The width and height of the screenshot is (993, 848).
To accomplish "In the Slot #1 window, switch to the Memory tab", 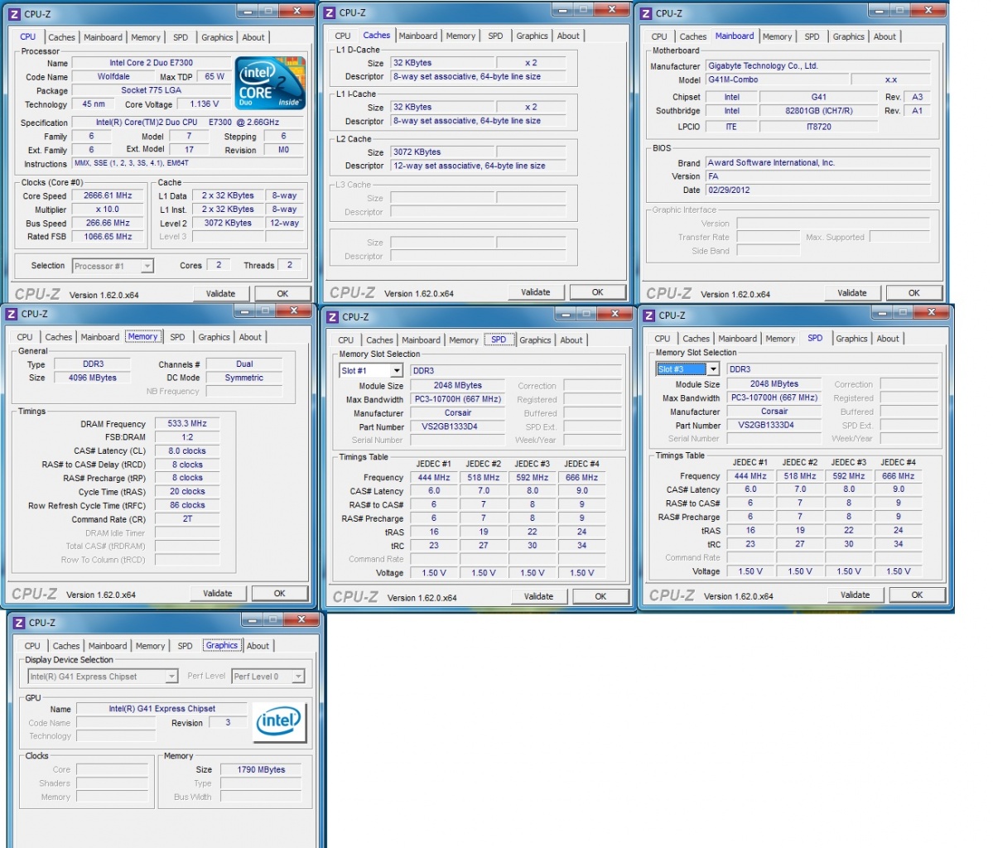I will click(464, 340).
